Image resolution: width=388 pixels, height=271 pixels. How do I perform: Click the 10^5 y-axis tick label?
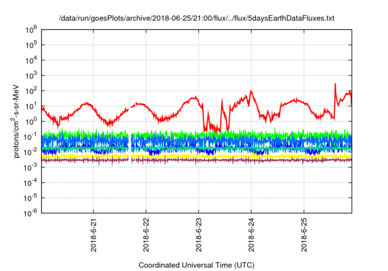click(x=31, y=45)
